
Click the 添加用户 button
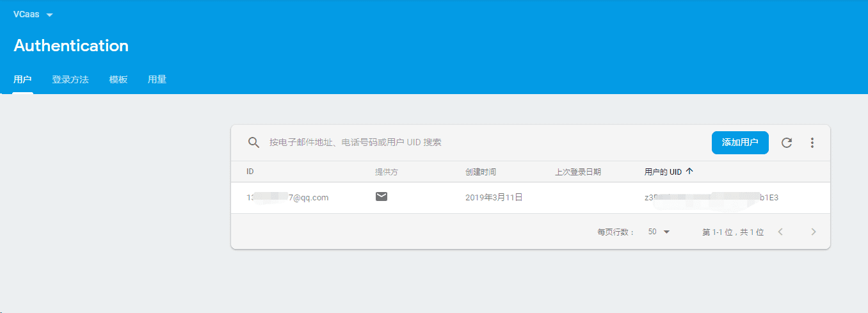[x=740, y=143]
